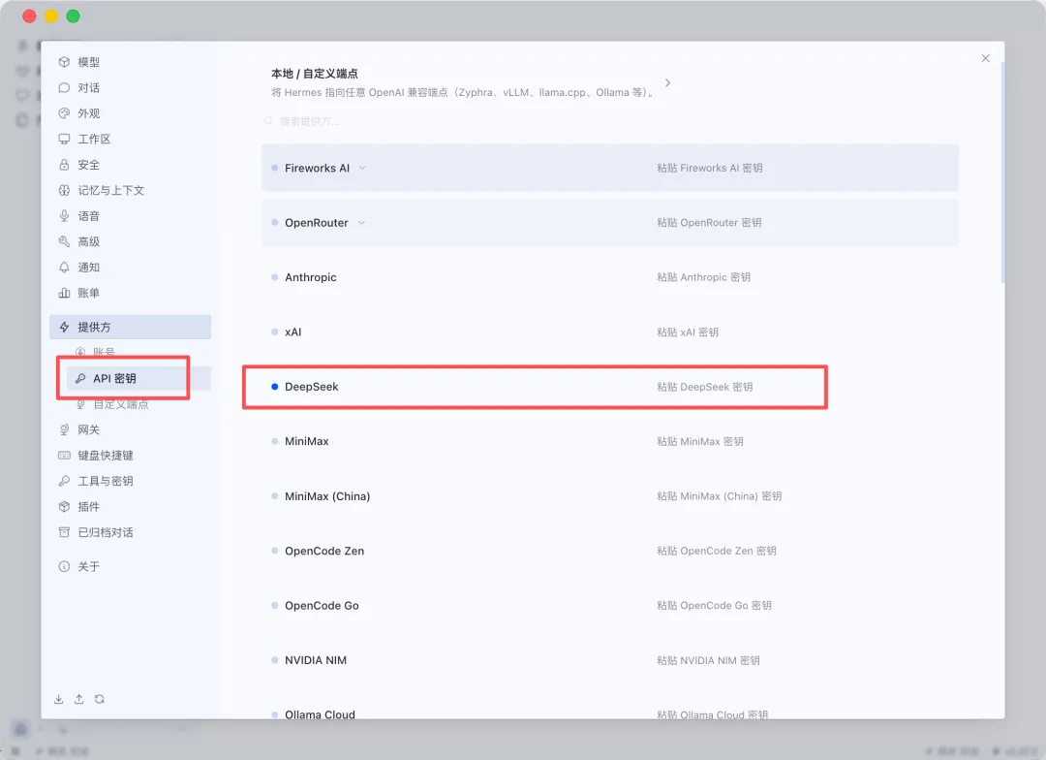Open the 本地 / 自定义端点 arrow
Screen dimensions: 1046x760
point(667,82)
